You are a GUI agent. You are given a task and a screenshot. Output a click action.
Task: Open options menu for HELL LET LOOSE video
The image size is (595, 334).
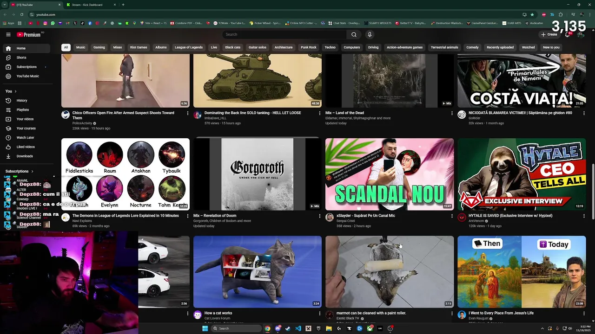pyautogui.click(x=320, y=113)
